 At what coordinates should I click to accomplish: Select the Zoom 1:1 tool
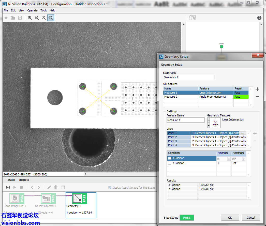coord(44,18)
